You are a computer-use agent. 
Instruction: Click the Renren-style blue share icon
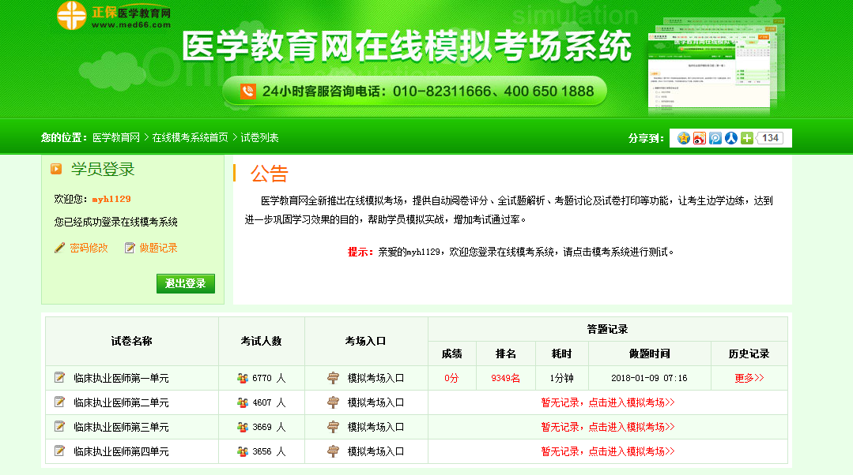point(730,137)
